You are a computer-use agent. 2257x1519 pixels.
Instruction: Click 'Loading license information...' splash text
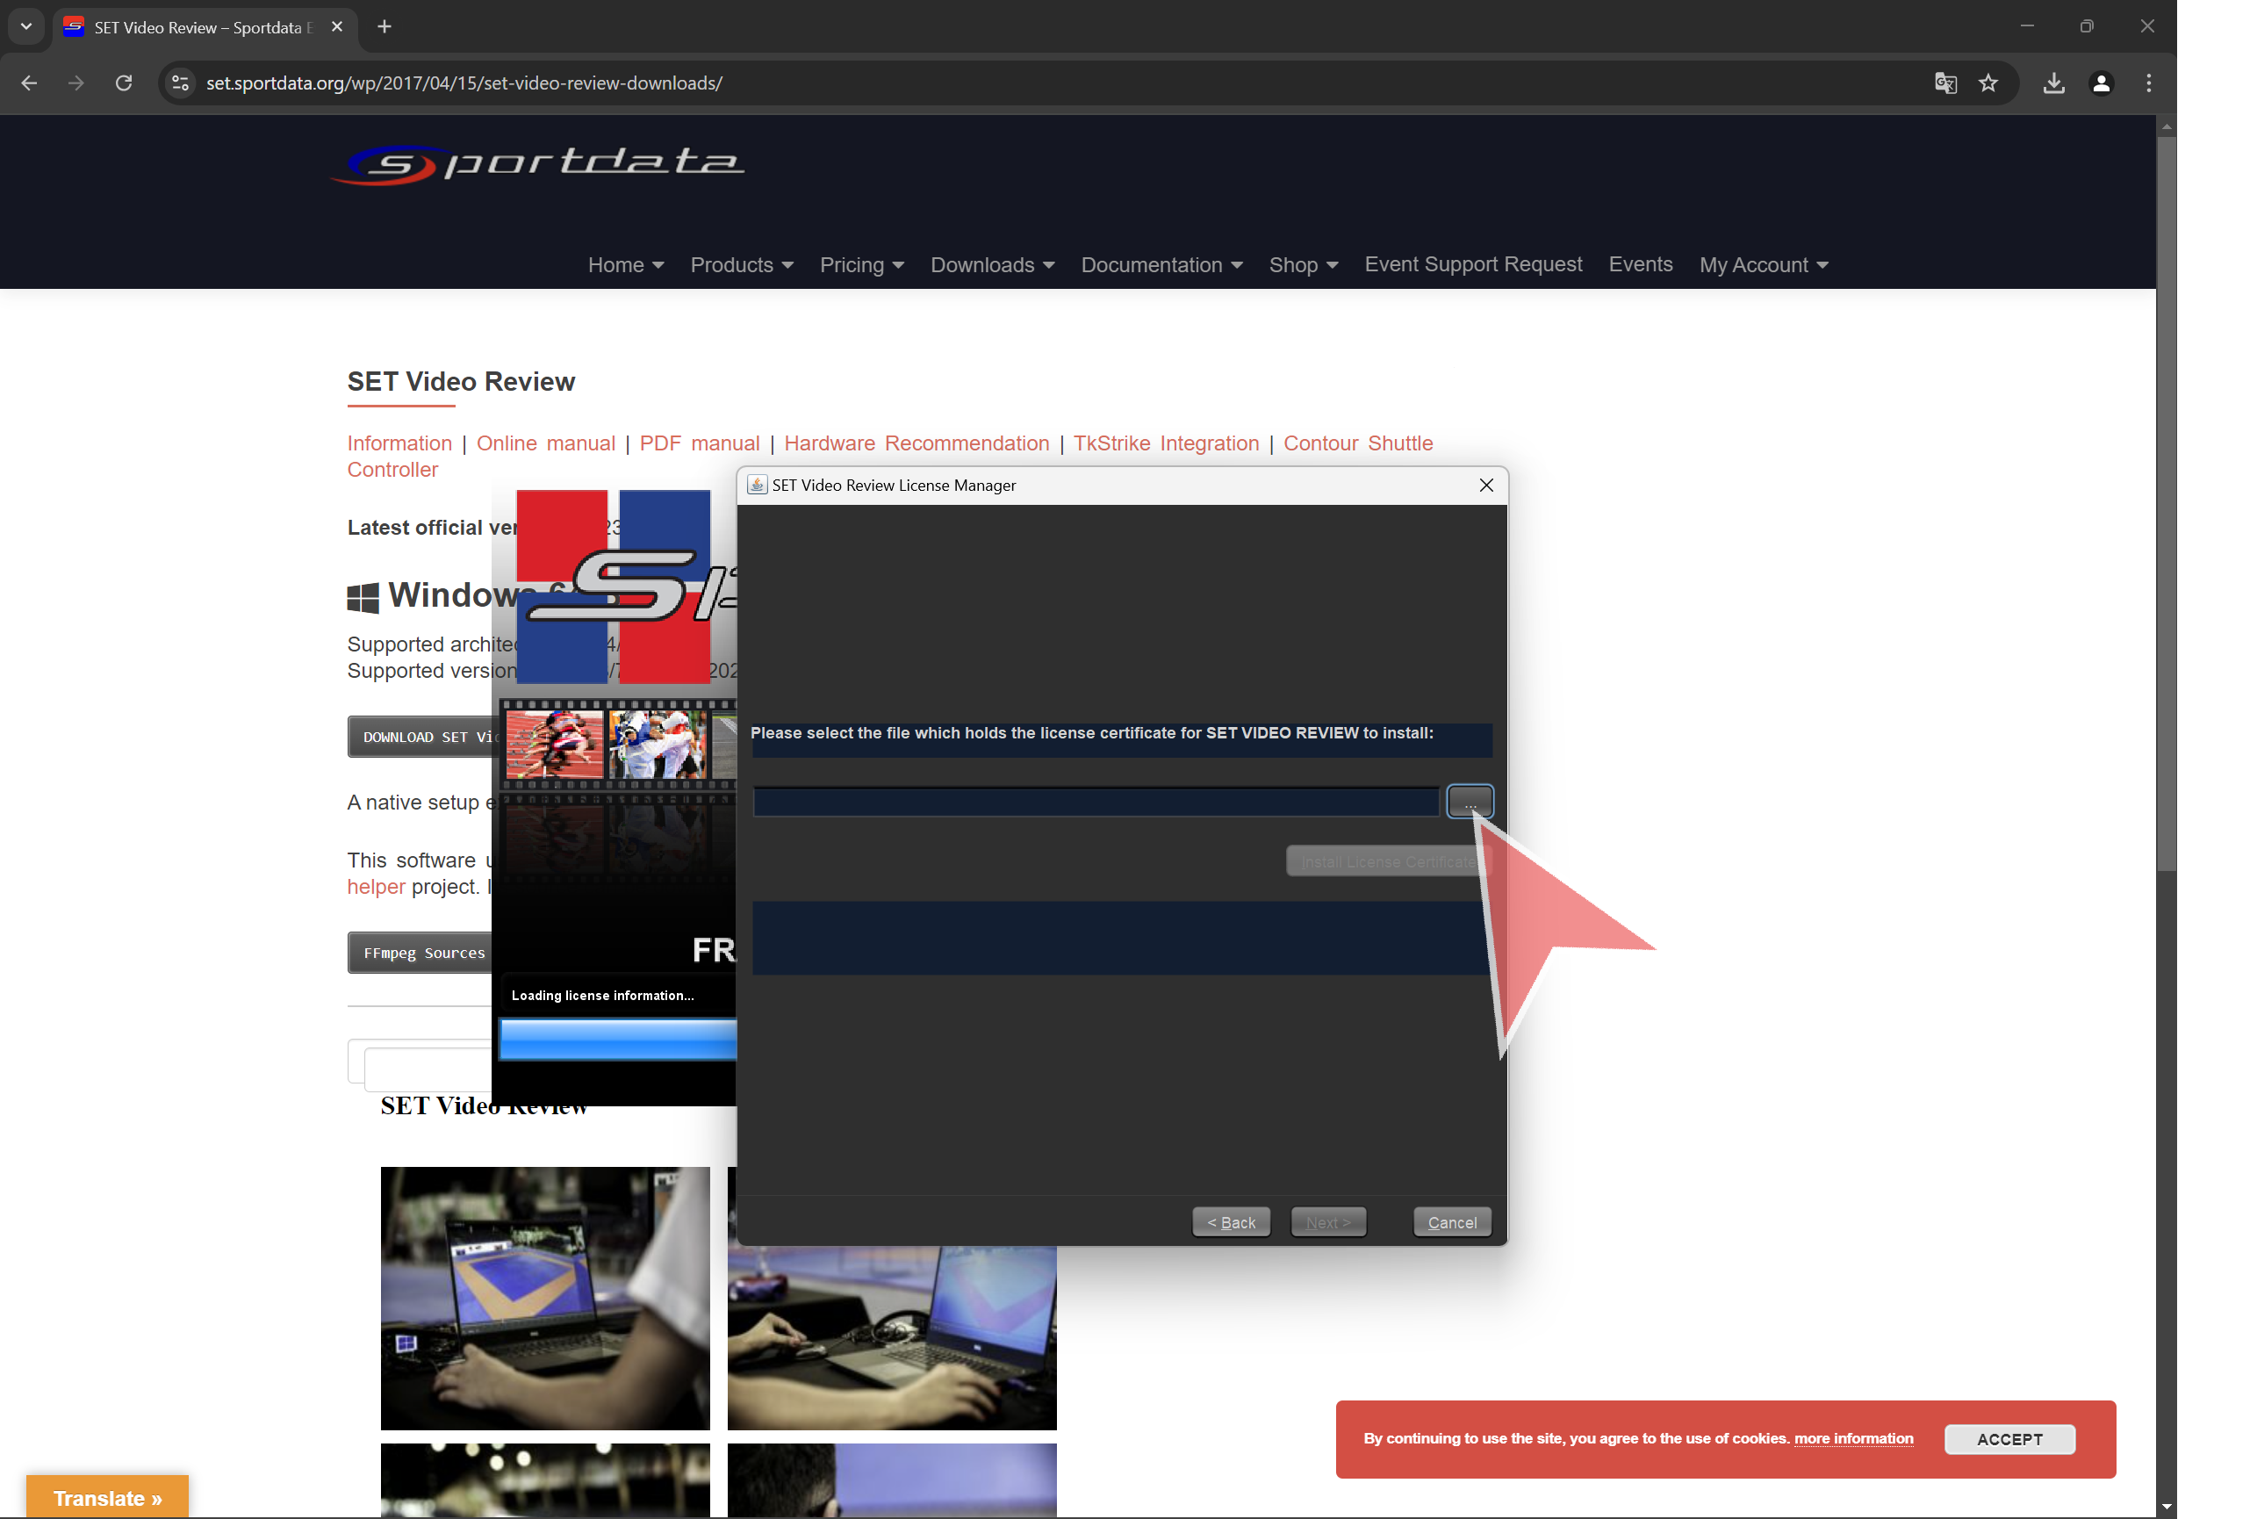pyautogui.click(x=602, y=995)
